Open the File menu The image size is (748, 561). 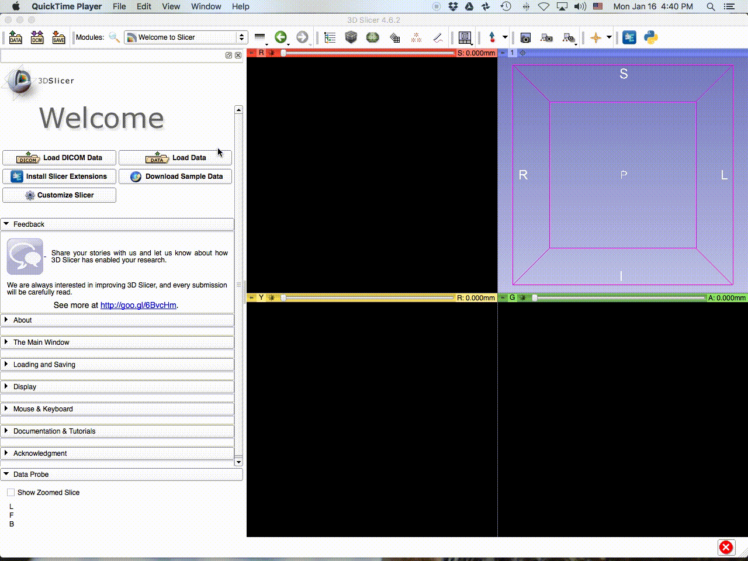(x=119, y=6)
